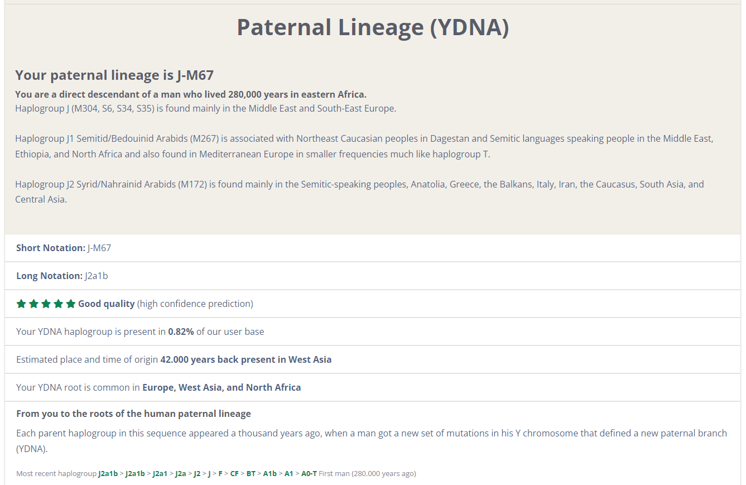This screenshot has height=485, width=746.
Task: Open the A1b haplogroup link
Action: [x=270, y=473]
